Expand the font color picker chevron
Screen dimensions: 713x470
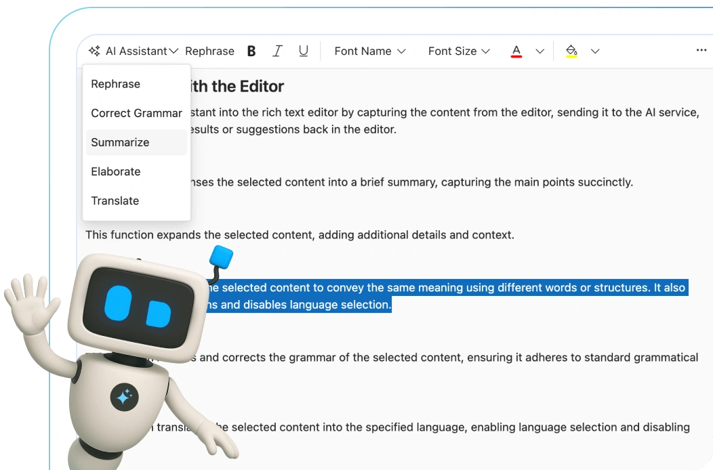tap(539, 51)
